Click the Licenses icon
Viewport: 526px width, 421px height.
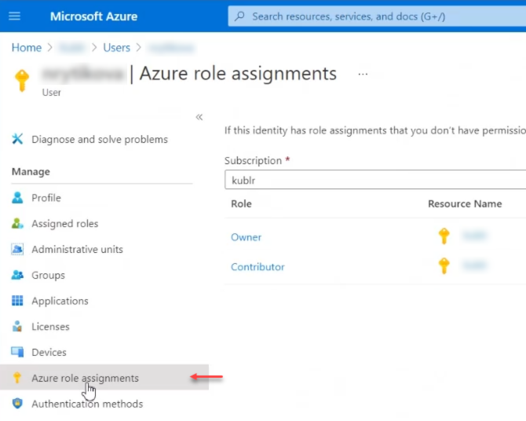click(17, 326)
